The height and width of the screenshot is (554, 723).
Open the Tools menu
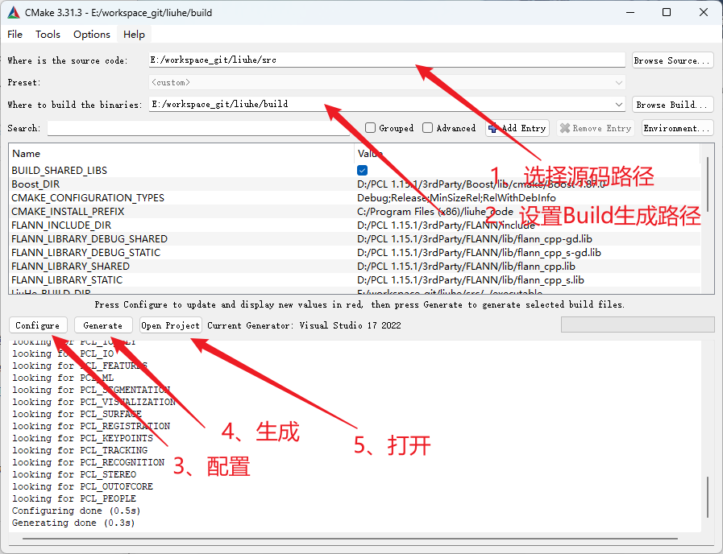coord(48,34)
